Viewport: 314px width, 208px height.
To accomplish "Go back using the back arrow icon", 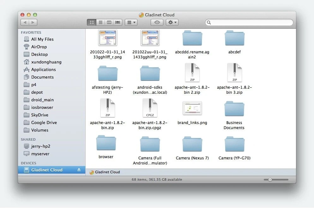I will (25, 22).
